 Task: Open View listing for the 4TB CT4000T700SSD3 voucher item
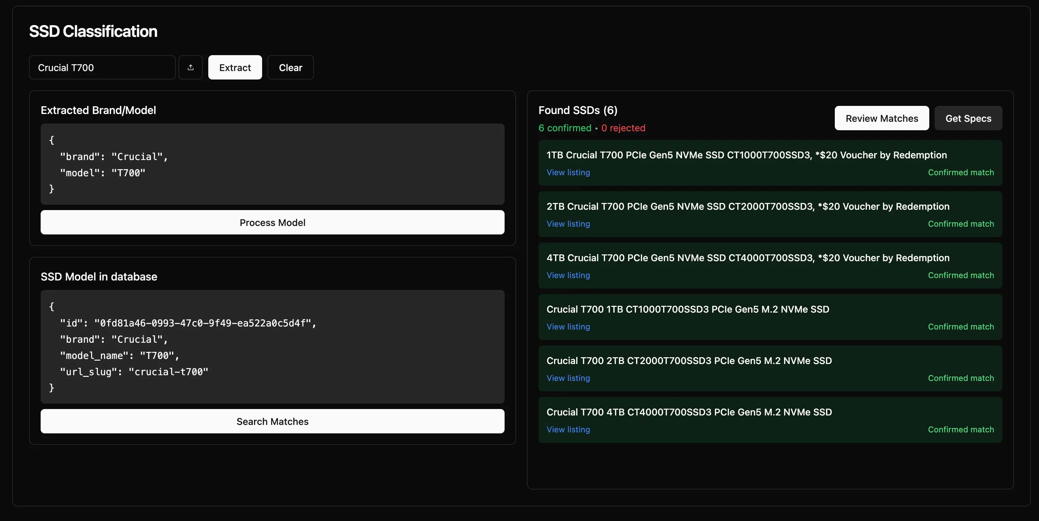click(x=568, y=275)
